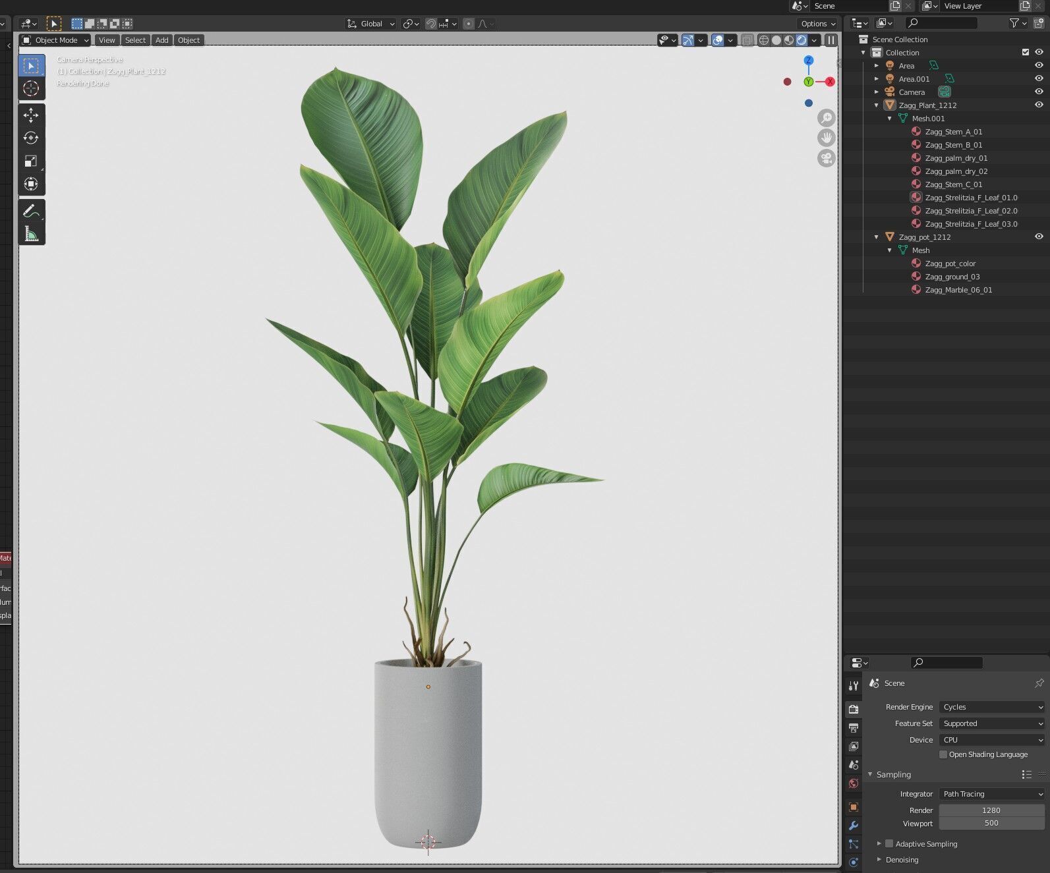Set Viewport samples value field
This screenshot has width=1050, height=873.
pos(991,823)
